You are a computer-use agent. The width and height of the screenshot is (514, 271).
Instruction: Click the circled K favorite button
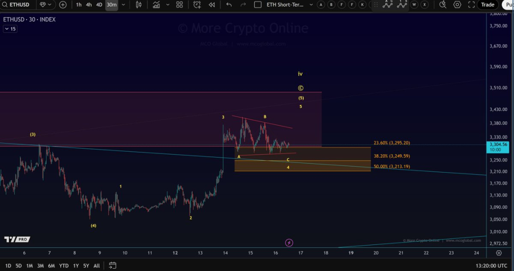[x=362, y=5]
